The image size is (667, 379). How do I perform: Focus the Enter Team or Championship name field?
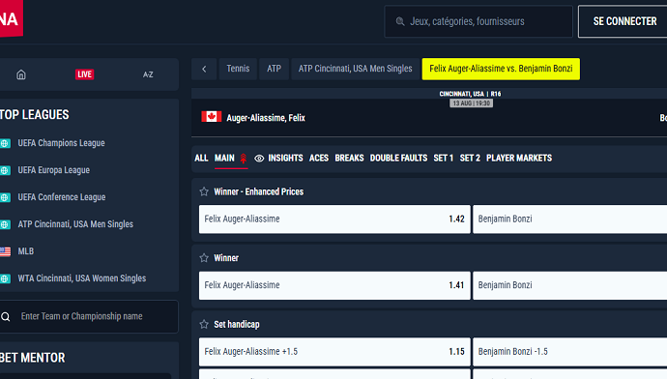[89, 316]
